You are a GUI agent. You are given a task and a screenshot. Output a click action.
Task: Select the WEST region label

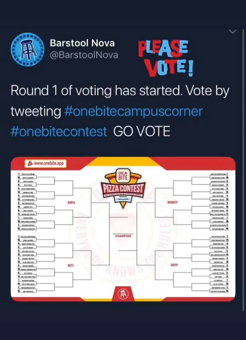click(71, 265)
